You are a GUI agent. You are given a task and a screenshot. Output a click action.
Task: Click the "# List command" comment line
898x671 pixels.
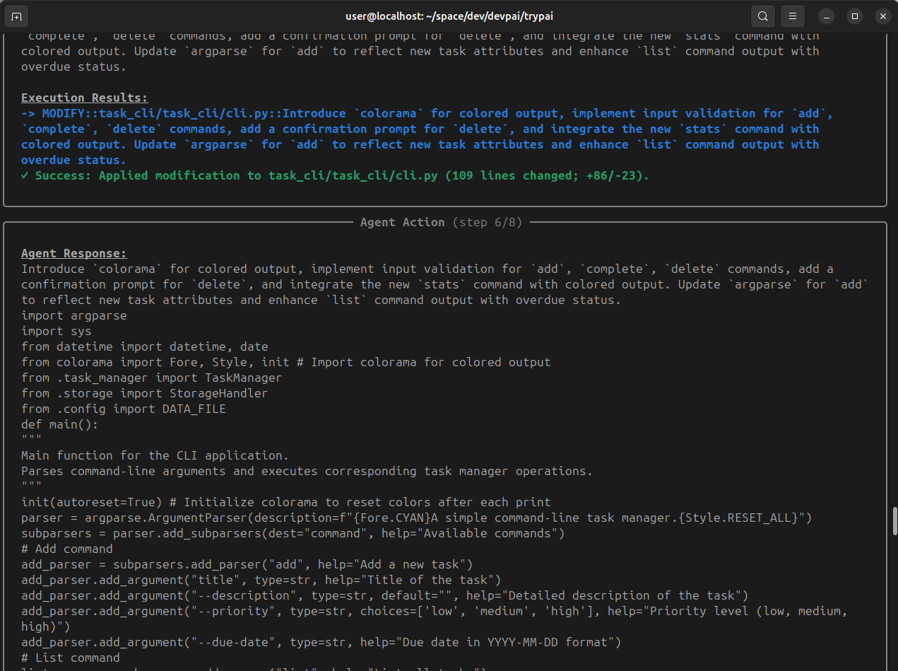tap(70, 658)
